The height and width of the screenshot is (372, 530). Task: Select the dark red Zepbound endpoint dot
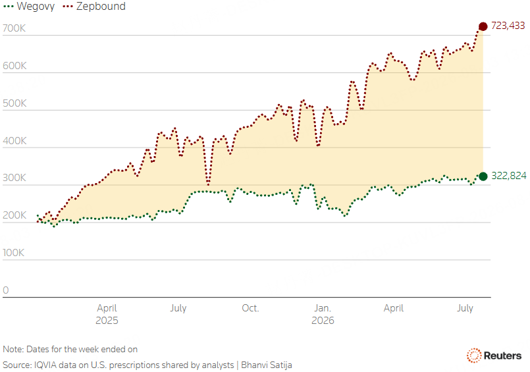tap(483, 26)
